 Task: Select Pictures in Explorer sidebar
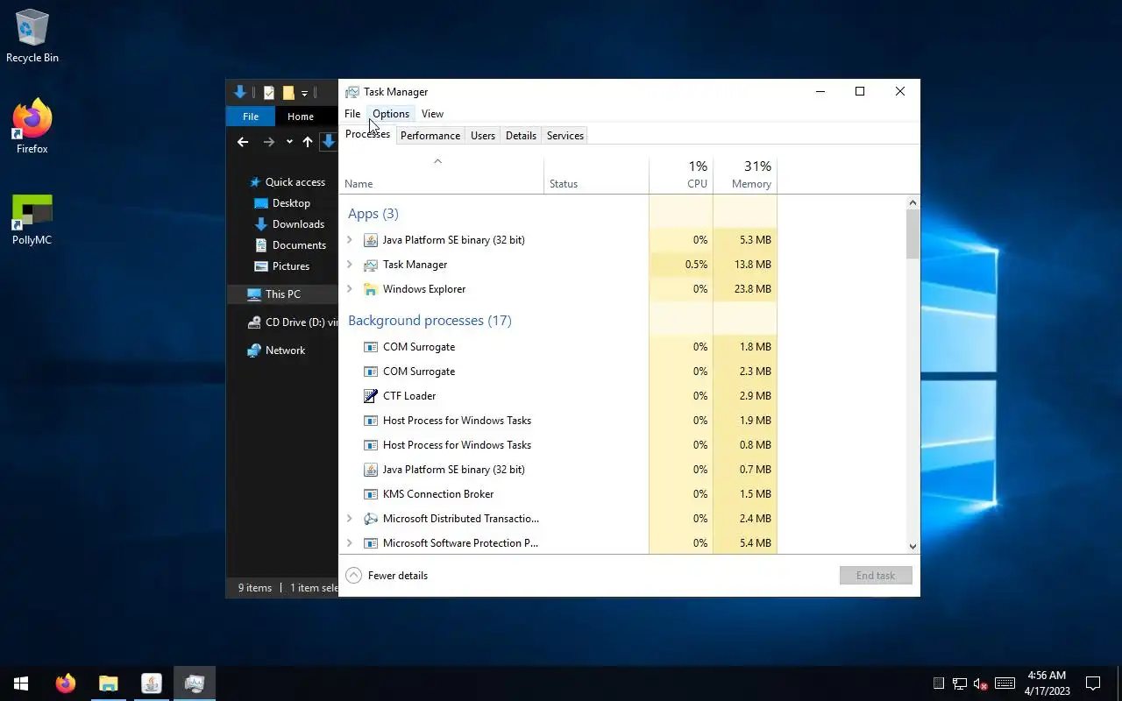click(281, 266)
